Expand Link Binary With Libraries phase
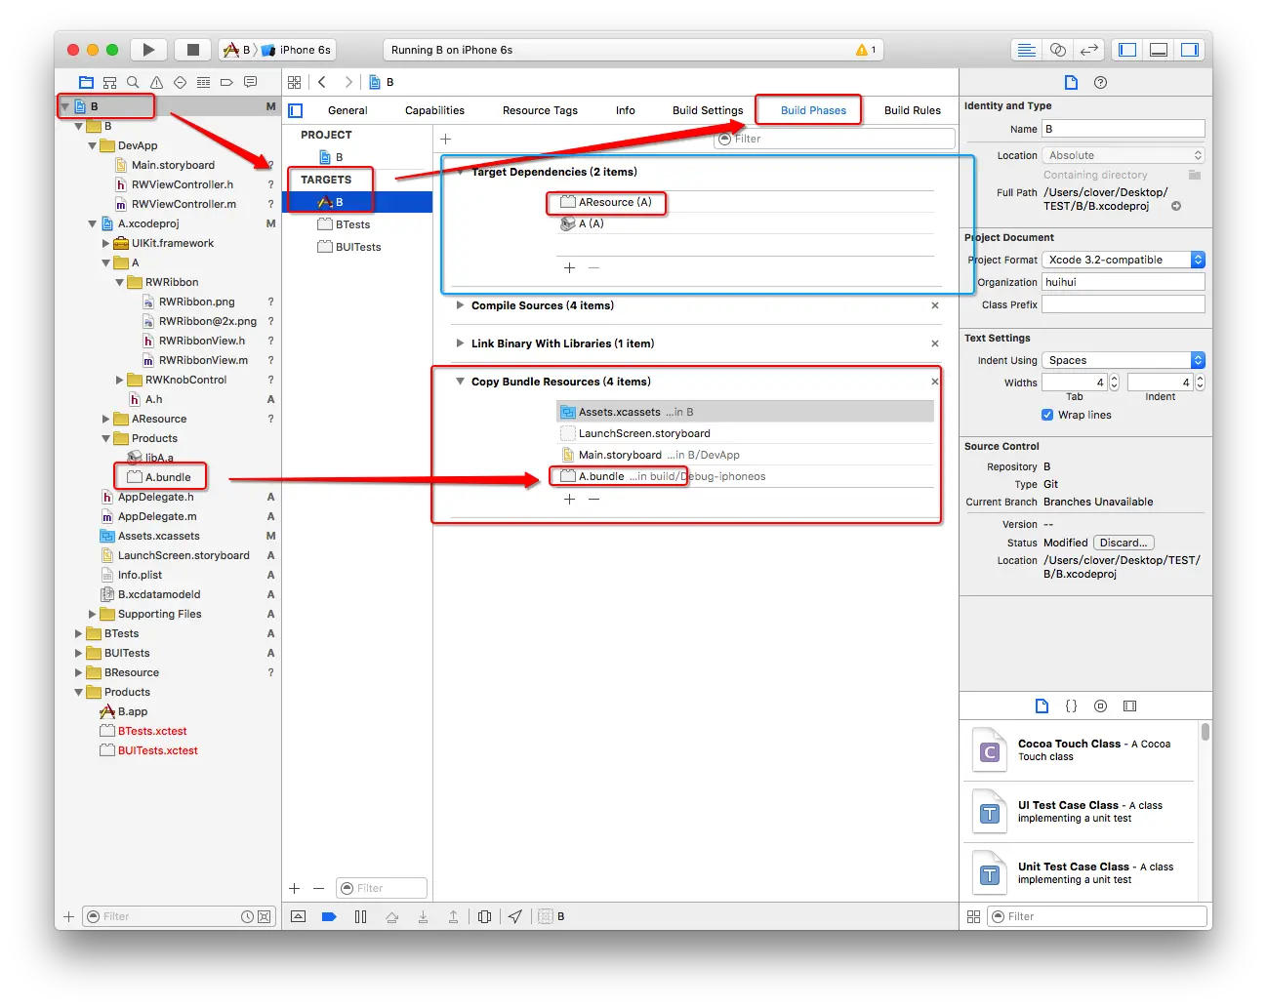This screenshot has width=1267, height=1008. [x=460, y=343]
